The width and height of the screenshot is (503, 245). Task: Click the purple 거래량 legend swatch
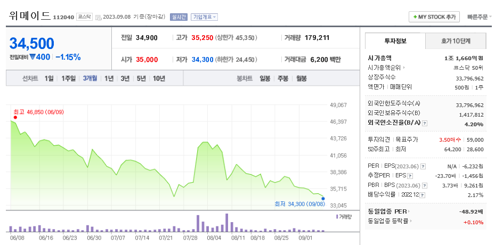337,217
